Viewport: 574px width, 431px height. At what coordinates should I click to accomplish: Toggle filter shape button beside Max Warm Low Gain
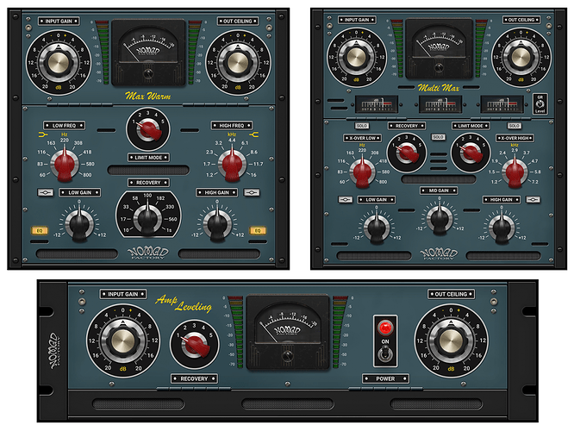(46, 192)
